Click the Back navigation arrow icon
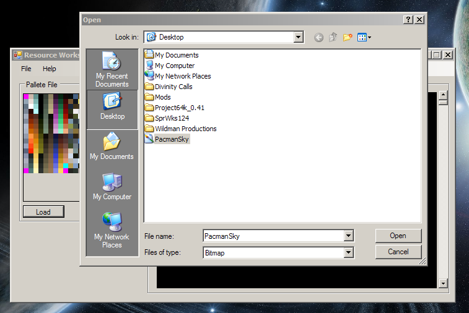Viewport: 469px width, 313px height. point(318,37)
